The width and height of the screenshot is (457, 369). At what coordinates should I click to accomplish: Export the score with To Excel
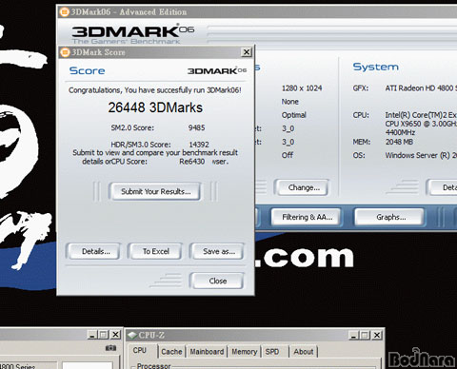click(x=155, y=251)
